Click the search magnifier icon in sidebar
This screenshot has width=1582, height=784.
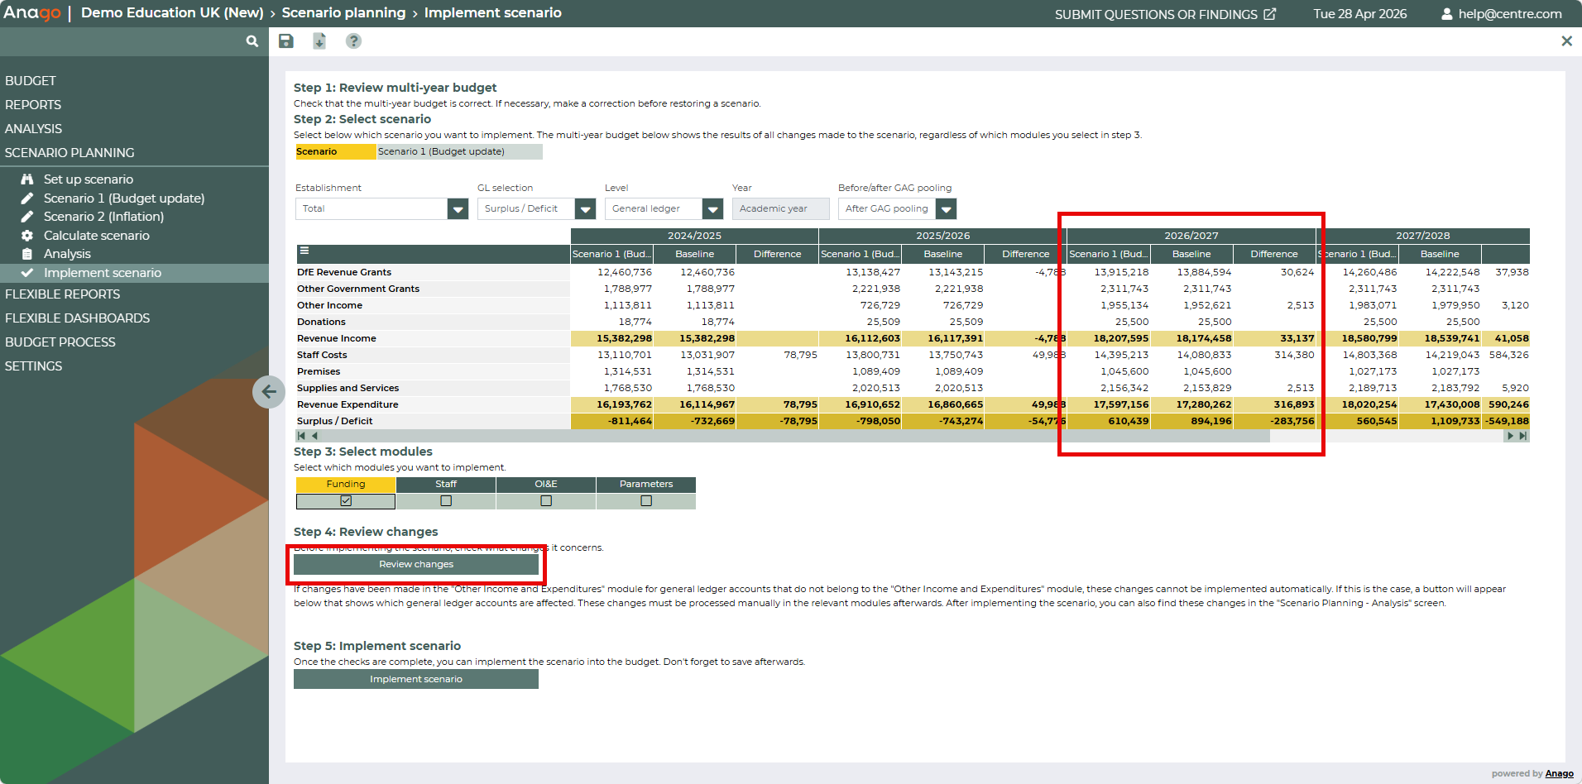click(252, 41)
